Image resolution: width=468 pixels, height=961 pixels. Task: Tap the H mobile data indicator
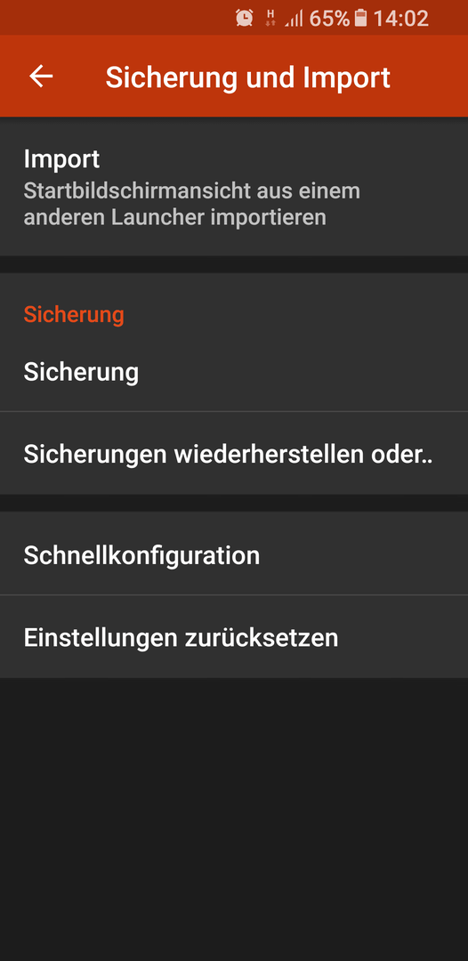[x=270, y=19]
